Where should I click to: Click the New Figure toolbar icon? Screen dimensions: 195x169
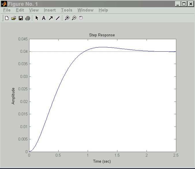tap(7, 18)
